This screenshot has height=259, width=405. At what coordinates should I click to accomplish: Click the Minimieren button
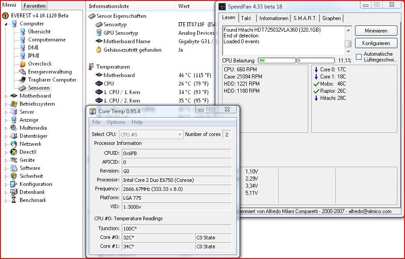[x=376, y=31]
